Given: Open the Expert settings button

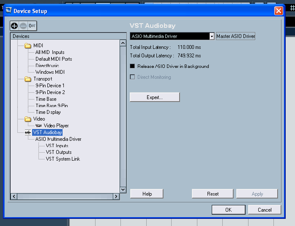Looking at the screenshot, I should 154,97.
